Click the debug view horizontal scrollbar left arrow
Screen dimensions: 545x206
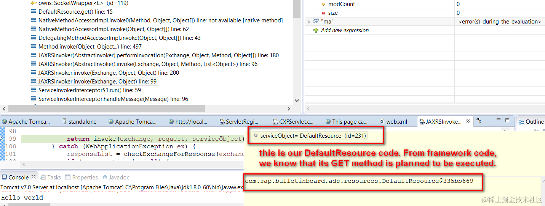point(4,109)
